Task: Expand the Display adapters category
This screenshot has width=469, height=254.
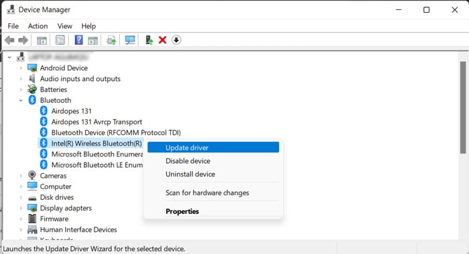Action: click(x=21, y=208)
